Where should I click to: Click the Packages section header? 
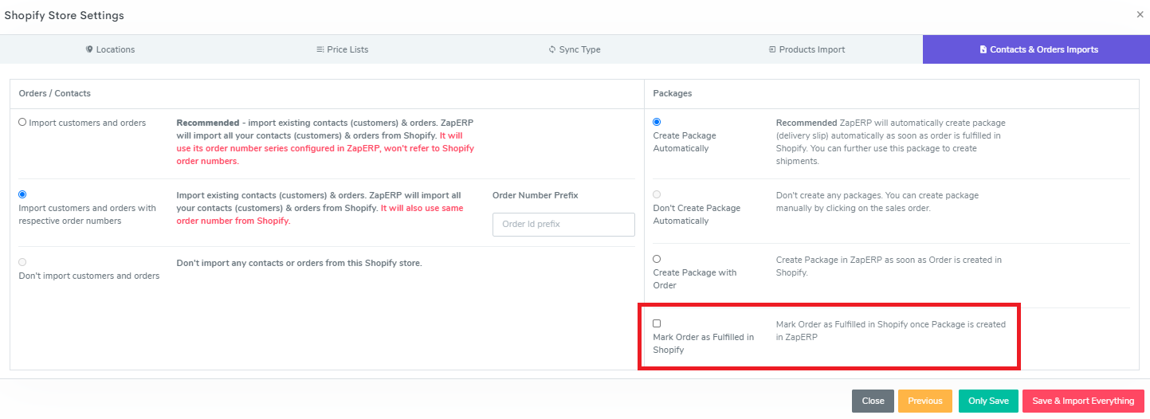[x=673, y=93]
